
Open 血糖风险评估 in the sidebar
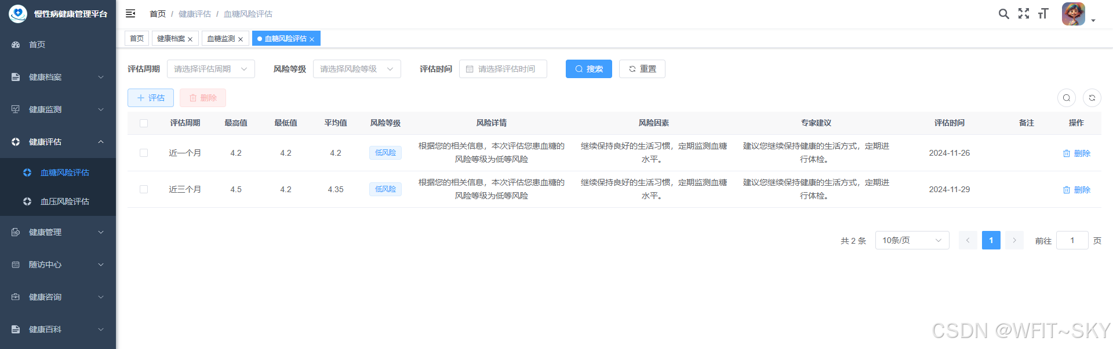coord(58,172)
